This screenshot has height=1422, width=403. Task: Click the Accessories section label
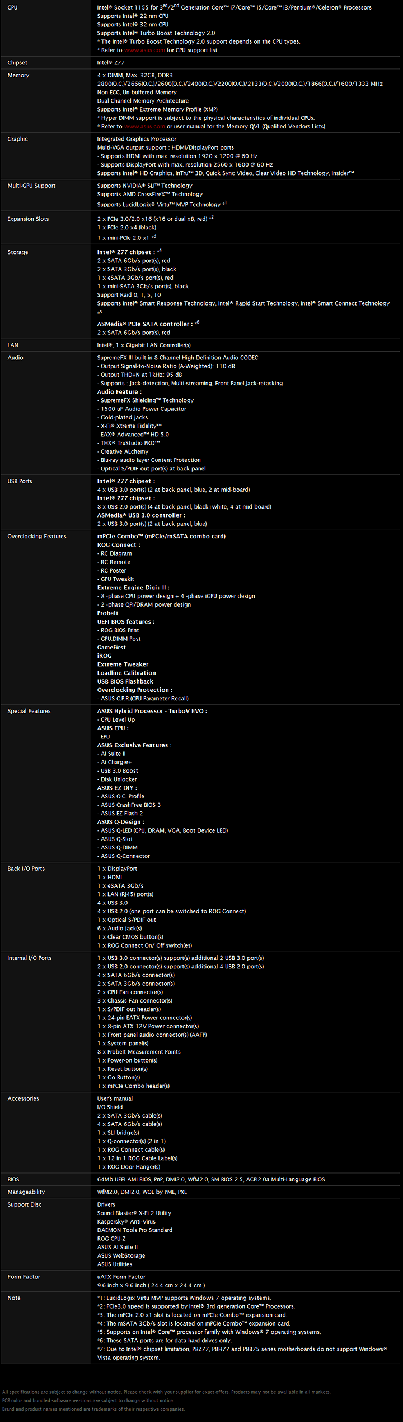coord(24,1099)
